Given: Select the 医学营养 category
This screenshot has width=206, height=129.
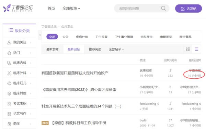Looking at the screenshot, I should click(185, 37).
